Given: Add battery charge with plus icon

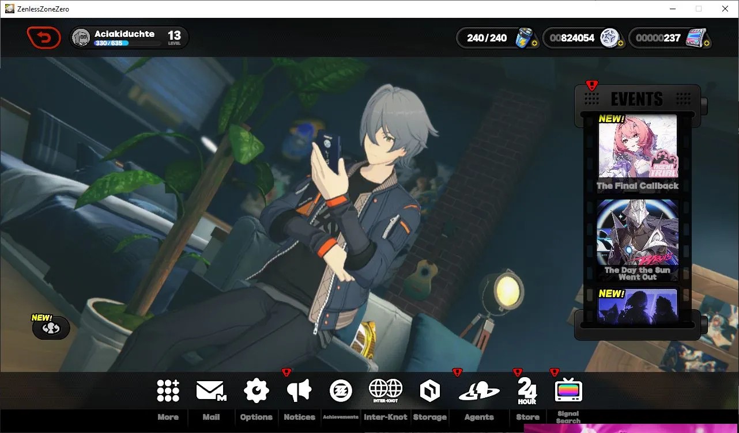Looking at the screenshot, I should pyautogui.click(x=534, y=43).
